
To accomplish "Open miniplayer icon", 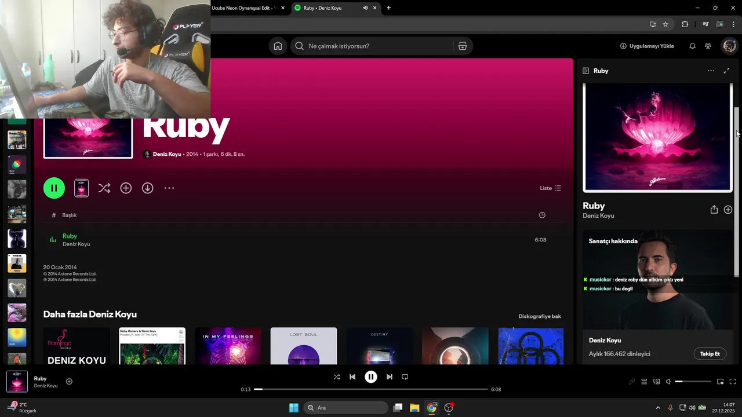I will point(720,382).
